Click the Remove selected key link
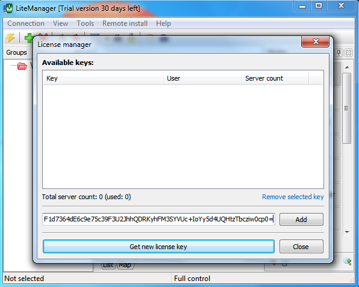359x287 pixels. [x=293, y=197]
